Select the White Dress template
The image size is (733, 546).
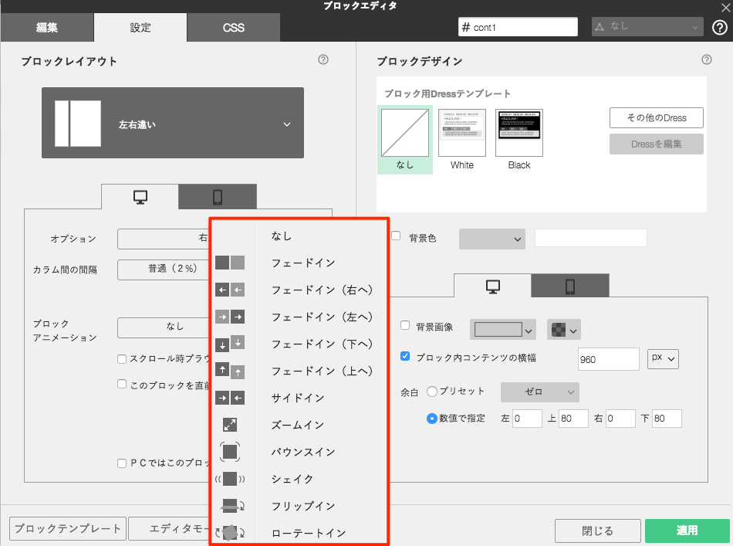click(462, 140)
